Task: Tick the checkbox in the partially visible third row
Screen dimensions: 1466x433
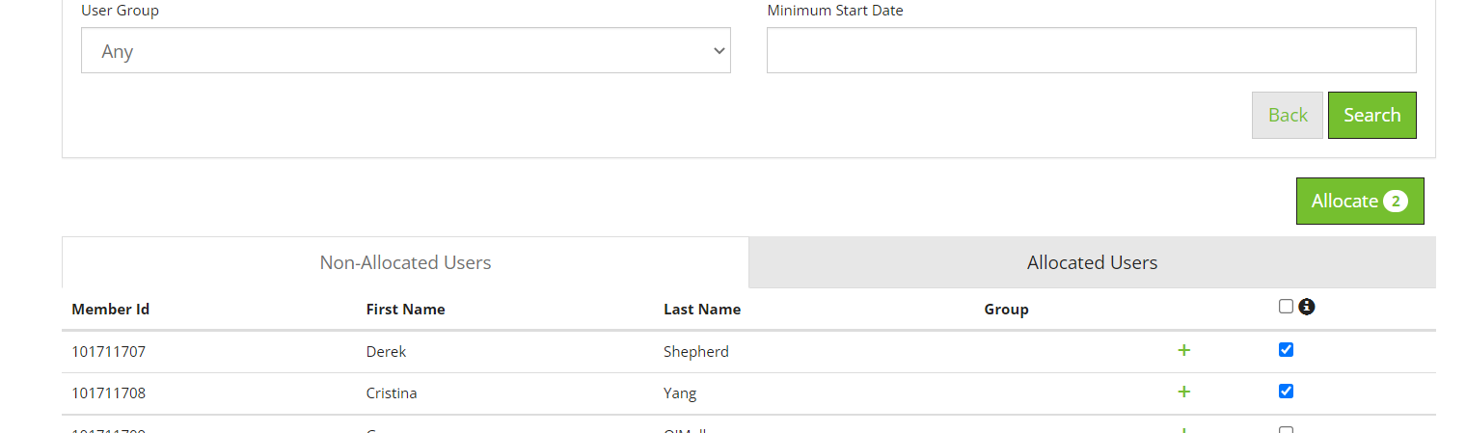Action: [1286, 429]
